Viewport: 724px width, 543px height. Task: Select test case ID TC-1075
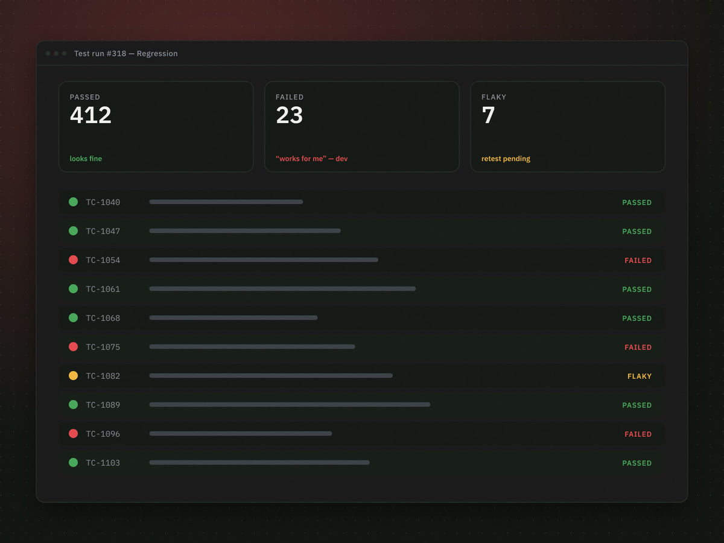click(103, 347)
